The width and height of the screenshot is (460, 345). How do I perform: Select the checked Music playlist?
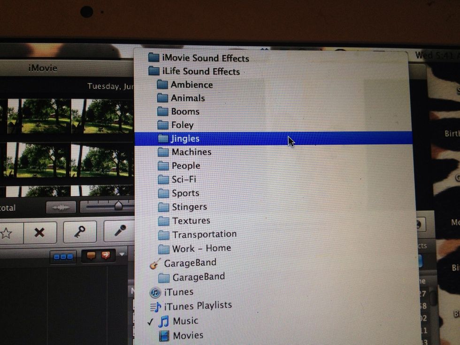click(185, 321)
